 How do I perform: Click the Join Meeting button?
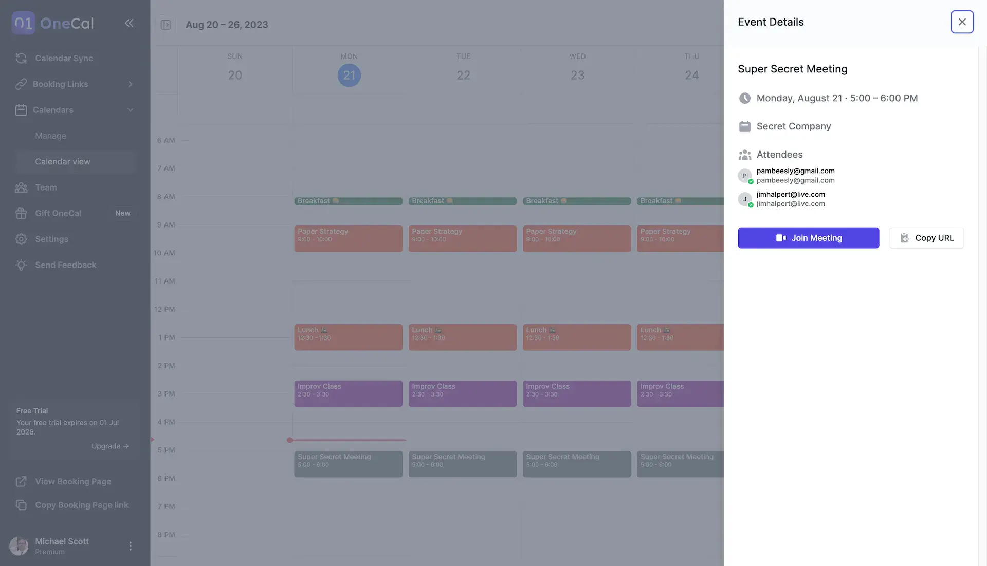pyautogui.click(x=809, y=238)
